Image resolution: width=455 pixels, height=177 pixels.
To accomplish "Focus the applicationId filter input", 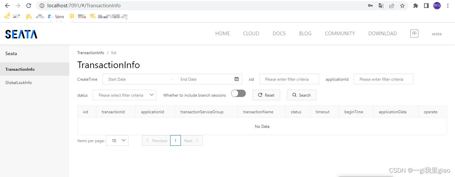I will [383, 79].
